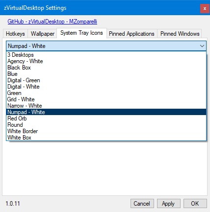Close the zVirtualDesktop Settings window
Screen dimensions: 210x212
205,8
